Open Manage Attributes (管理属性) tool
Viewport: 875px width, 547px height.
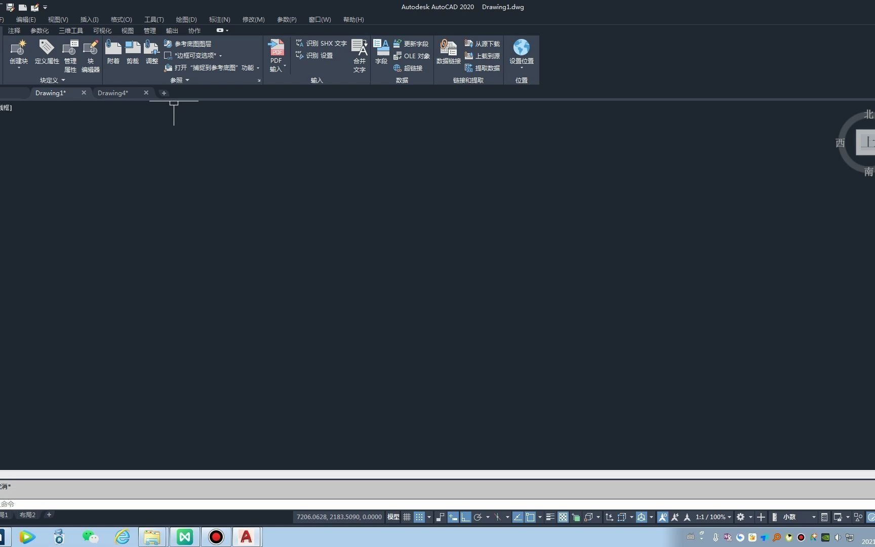[x=70, y=56]
